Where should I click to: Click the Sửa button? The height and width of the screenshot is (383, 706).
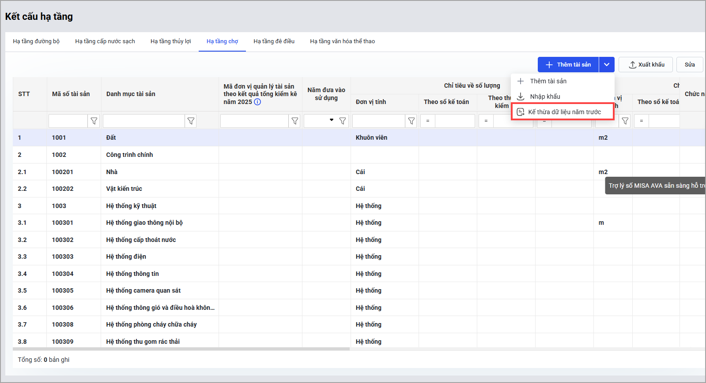tap(690, 65)
